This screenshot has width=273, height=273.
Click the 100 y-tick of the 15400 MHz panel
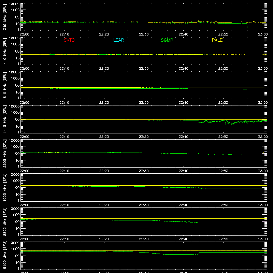[16, 256]
